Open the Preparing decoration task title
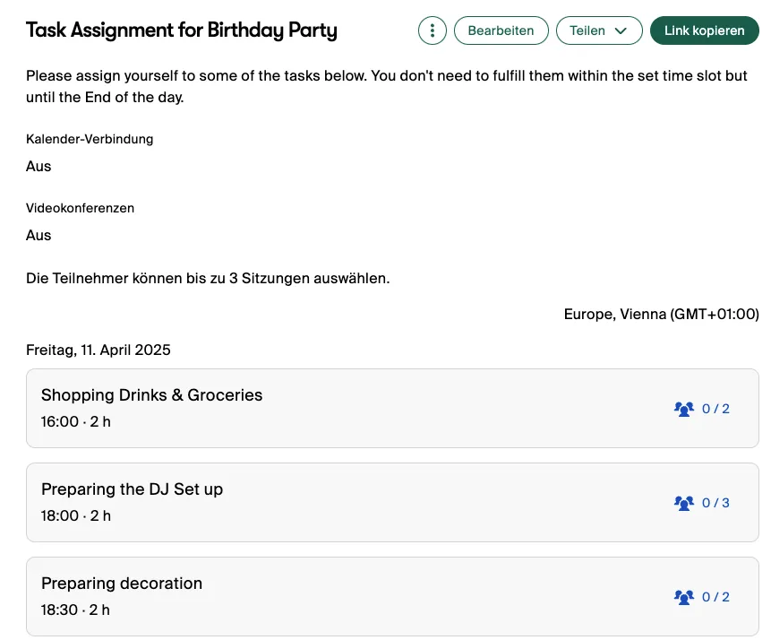 click(122, 584)
